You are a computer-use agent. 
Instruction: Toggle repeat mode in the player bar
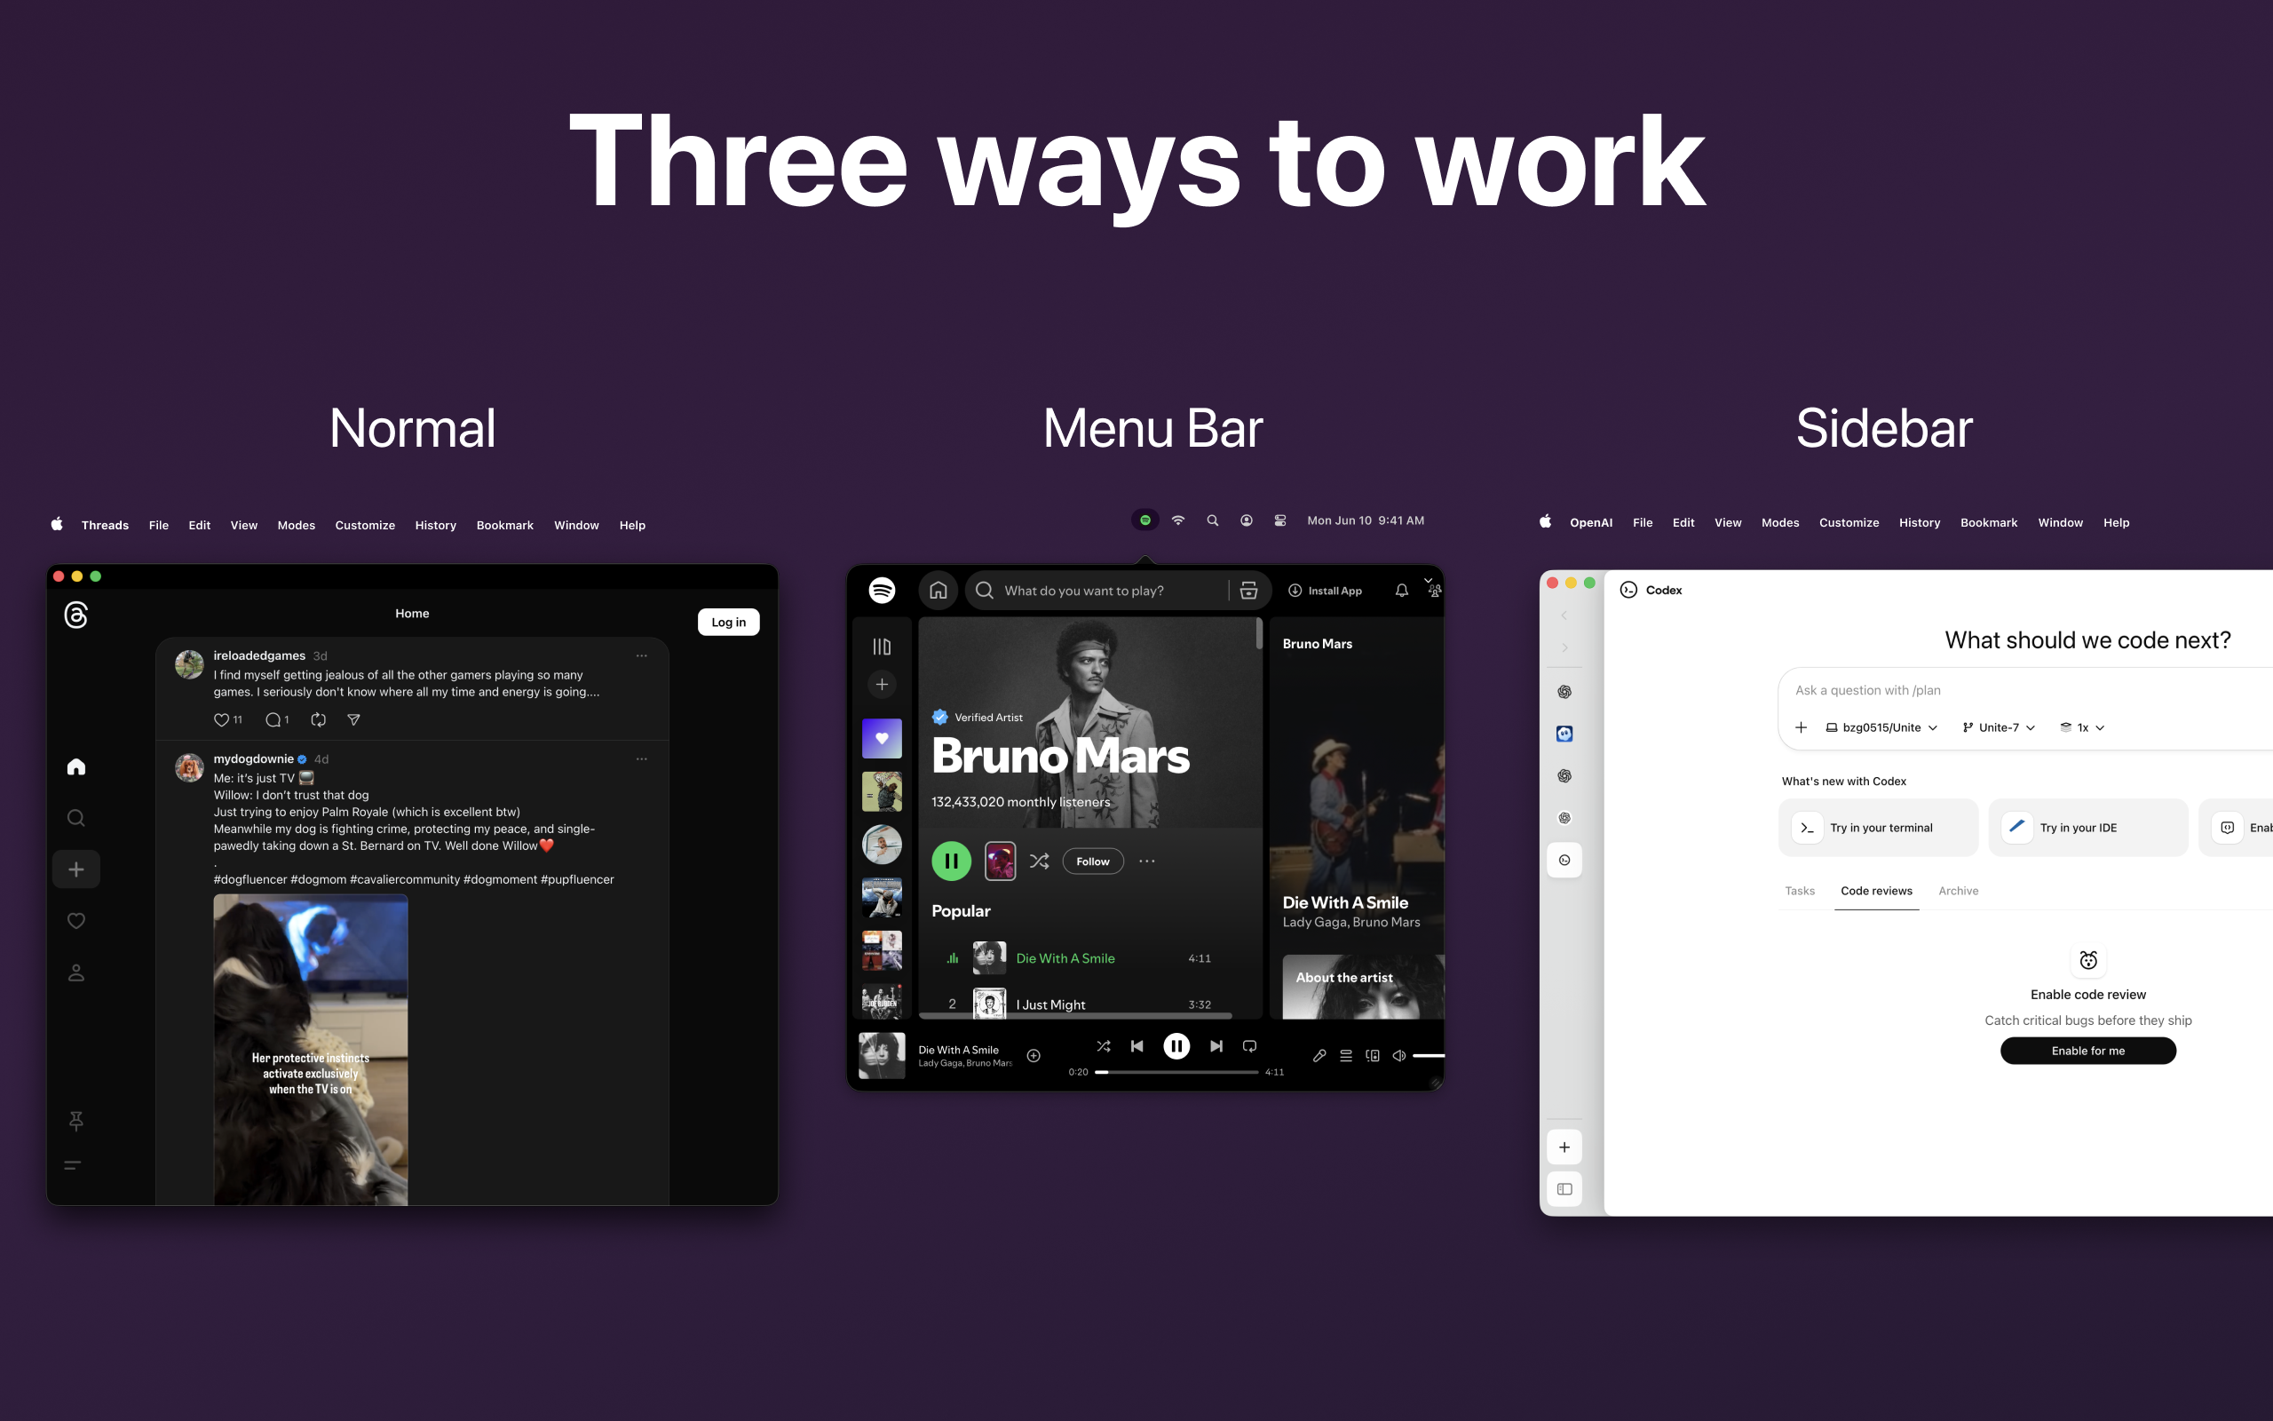tap(1249, 1046)
